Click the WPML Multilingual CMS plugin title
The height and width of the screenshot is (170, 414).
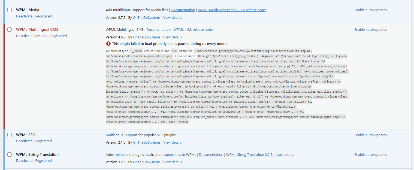tap(37, 30)
